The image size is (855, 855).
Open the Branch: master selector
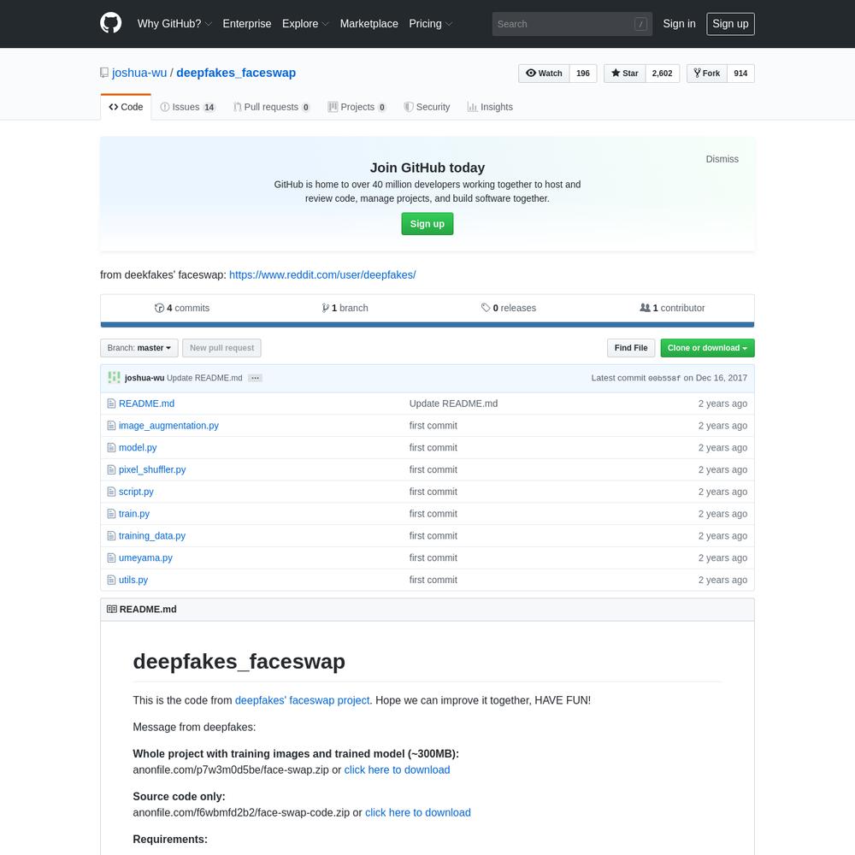click(x=139, y=348)
